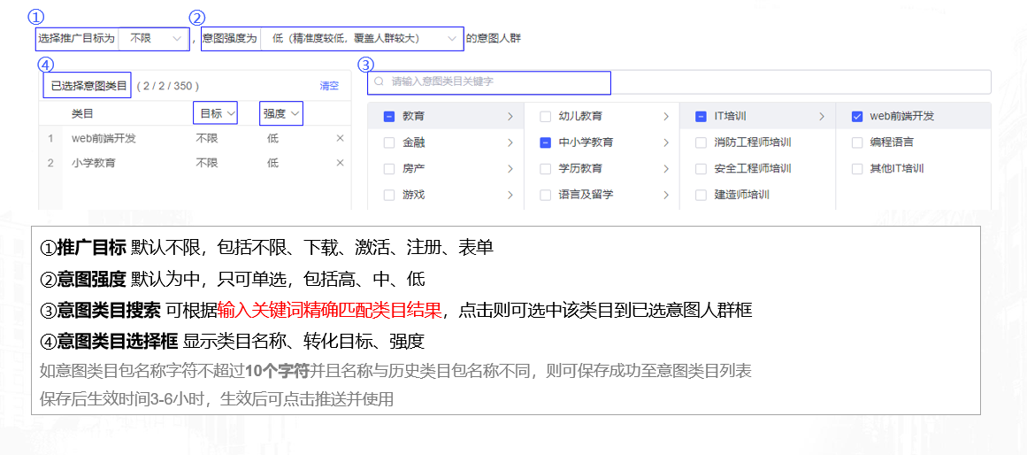The width and height of the screenshot is (1027, 455).
Task: Expand IT培训 chevron arrow
Action: (822, 116)
